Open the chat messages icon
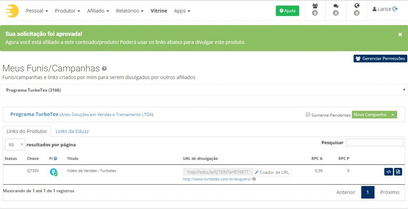 (336, 6)
